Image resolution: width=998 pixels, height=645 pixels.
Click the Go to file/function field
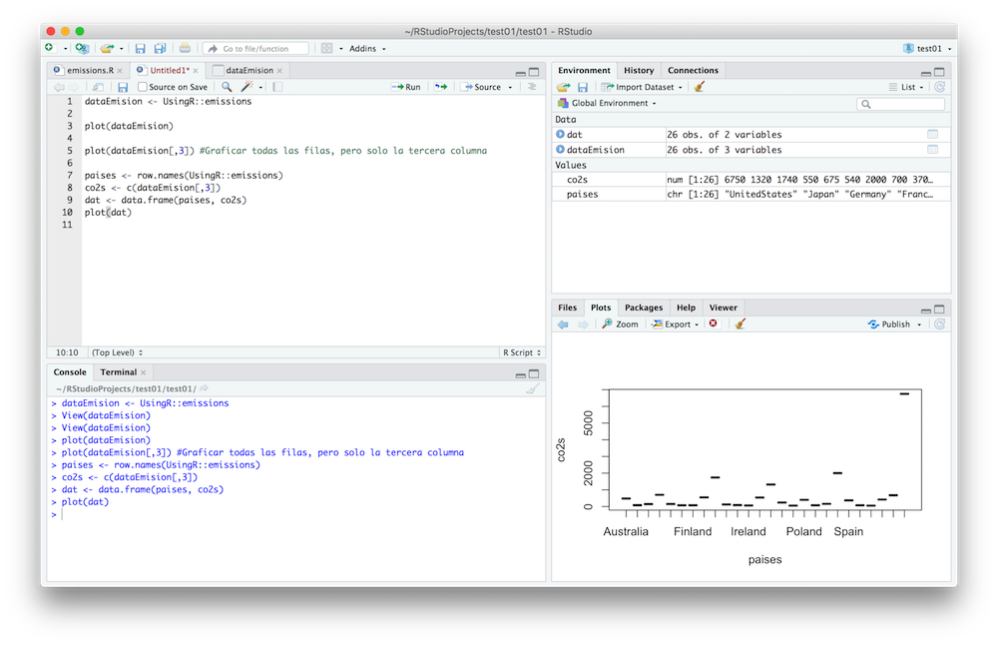coord(256,48)
